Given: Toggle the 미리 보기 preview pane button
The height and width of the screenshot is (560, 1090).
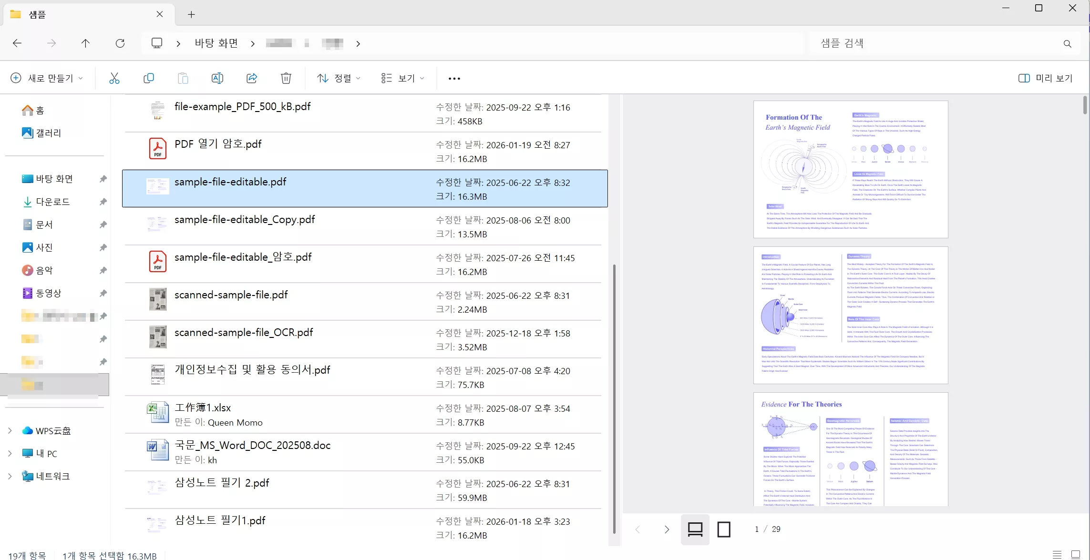Looking at the screenshot, I should point(1045,78).
